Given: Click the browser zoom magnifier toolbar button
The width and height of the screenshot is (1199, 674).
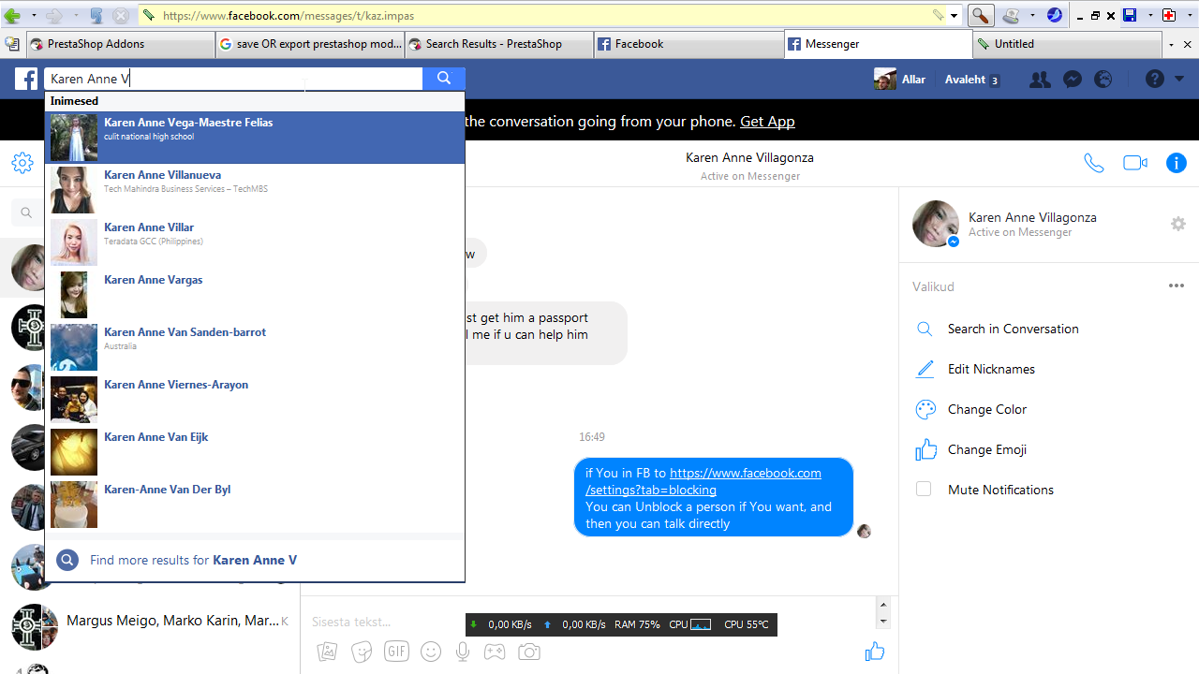Looking at the screenshot, I should tap(980, 16).
